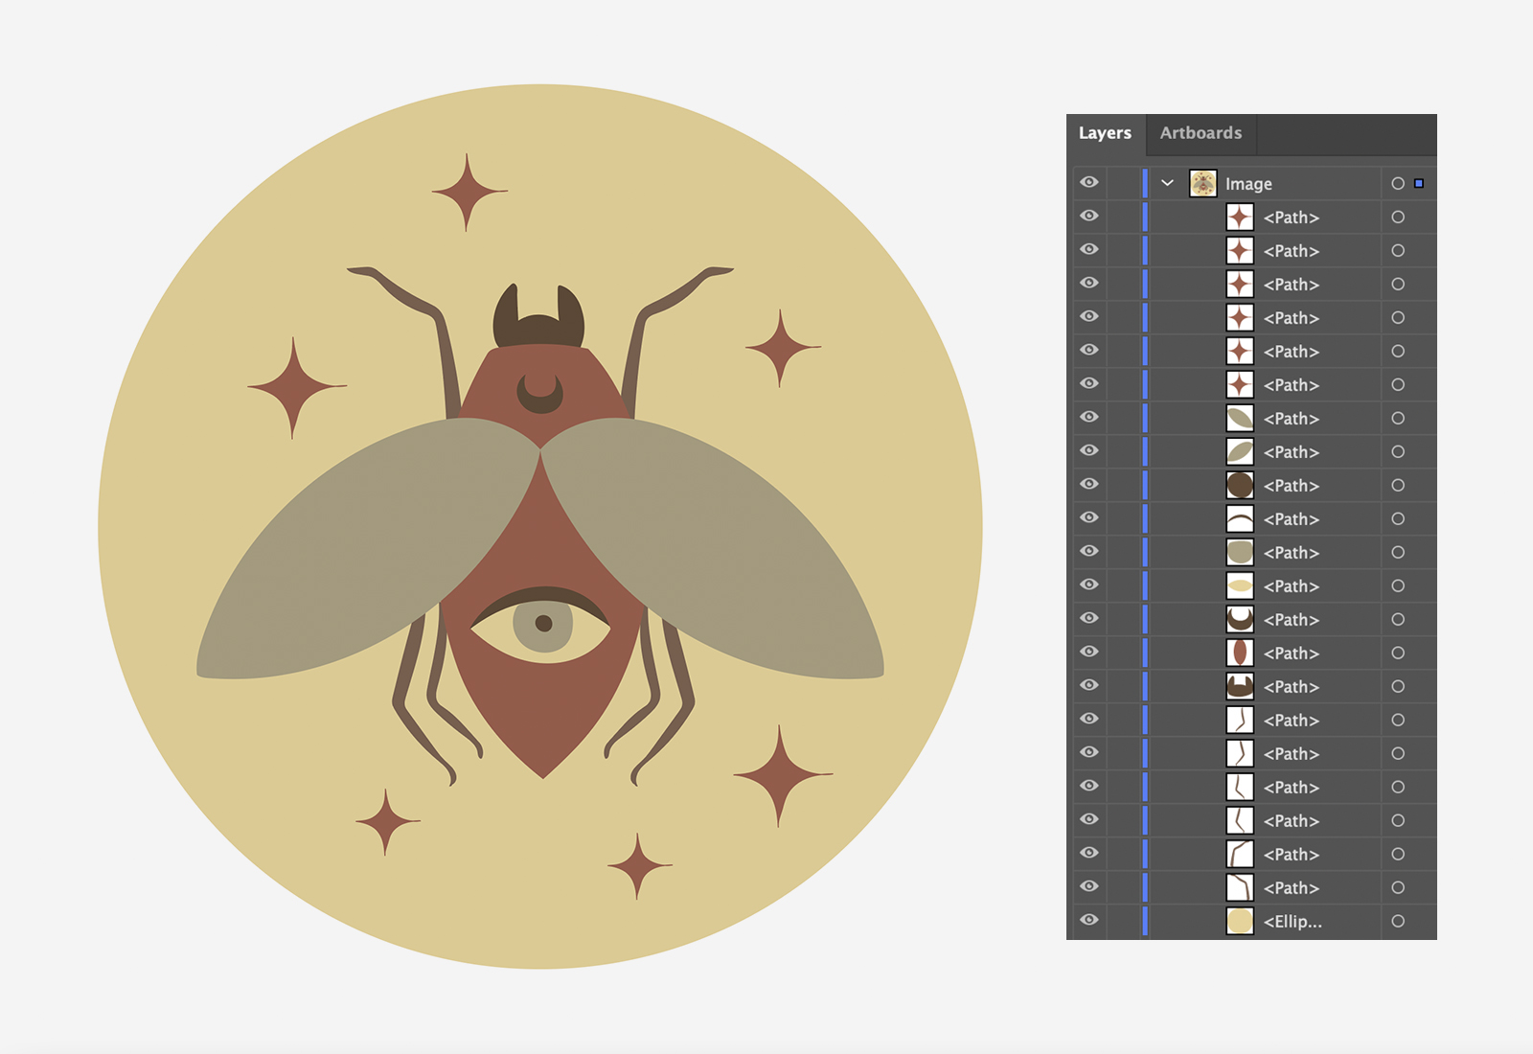Click the beetle thumbnail of the Image layer

click(1203, 183)
